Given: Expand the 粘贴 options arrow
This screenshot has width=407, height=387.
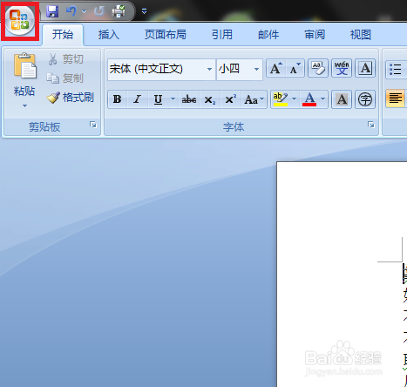Looking at the screenshot, I should coord(24,105).
